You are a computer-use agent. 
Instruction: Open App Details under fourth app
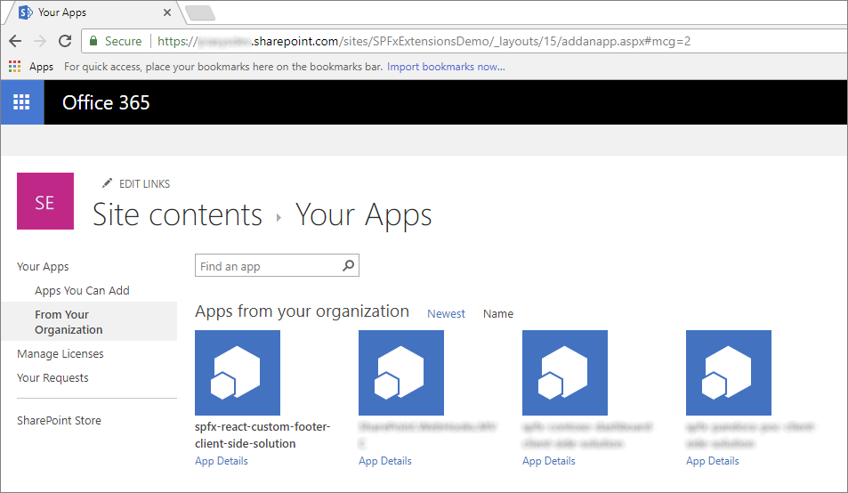click(x=713, y=461)
